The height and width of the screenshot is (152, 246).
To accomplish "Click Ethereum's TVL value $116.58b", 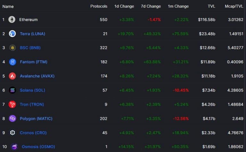I will click(207, 20).
